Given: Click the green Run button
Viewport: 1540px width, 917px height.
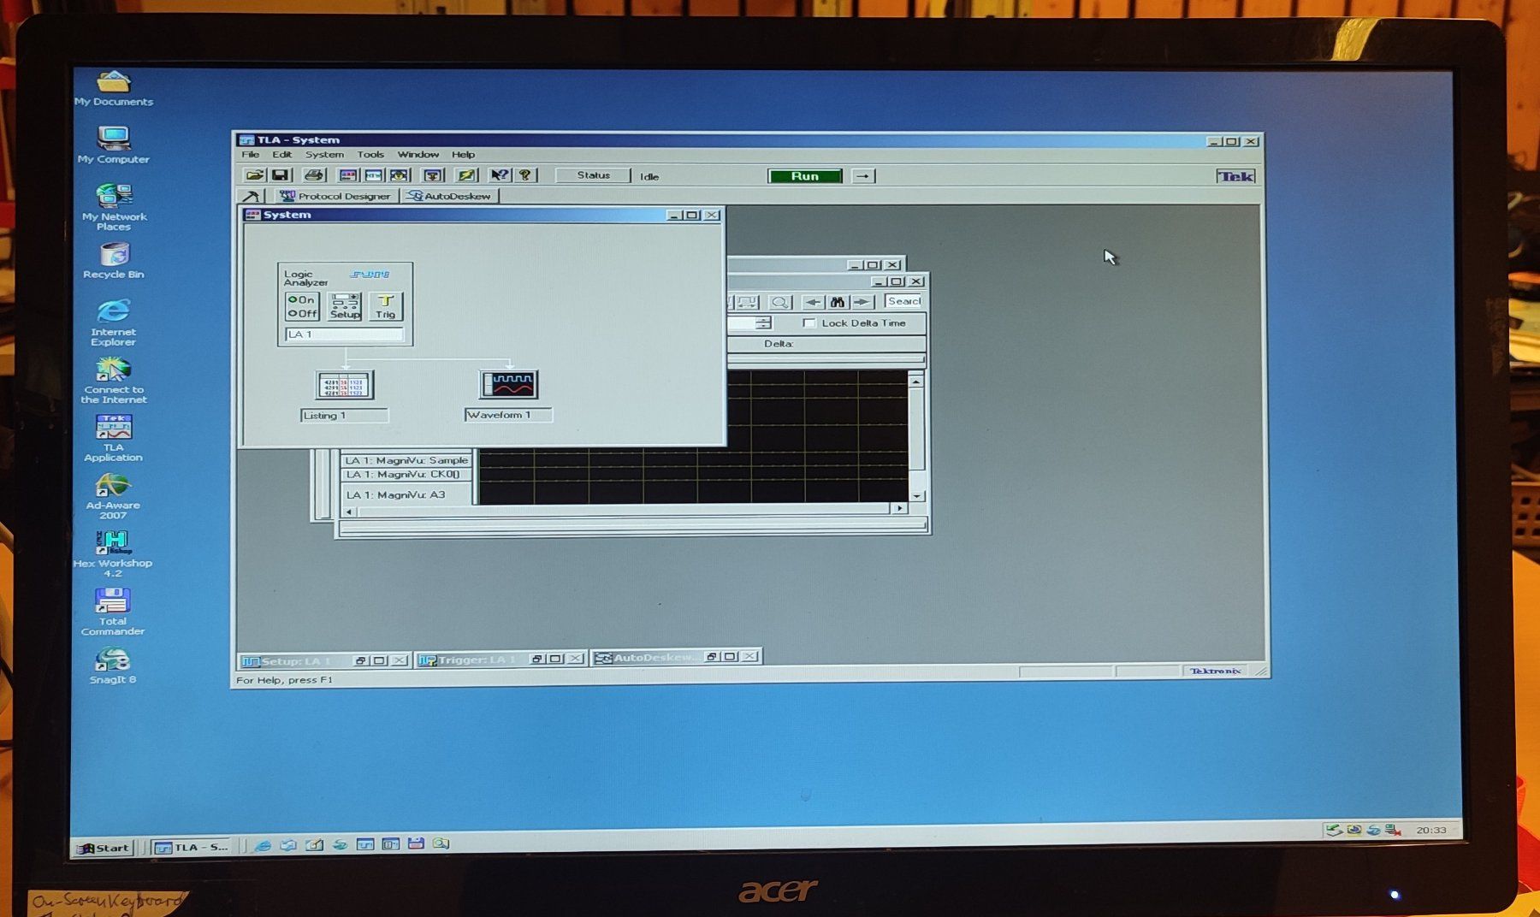Looking at the screenshot, I should [x=805, y=176].
